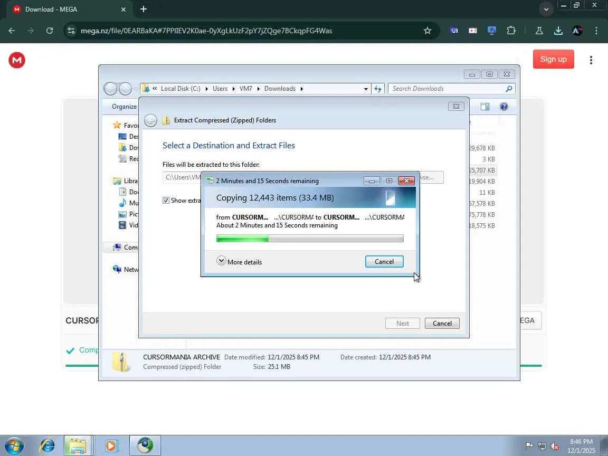
Task: Click back arrow in Extract wizard
Action: [151, 120]
